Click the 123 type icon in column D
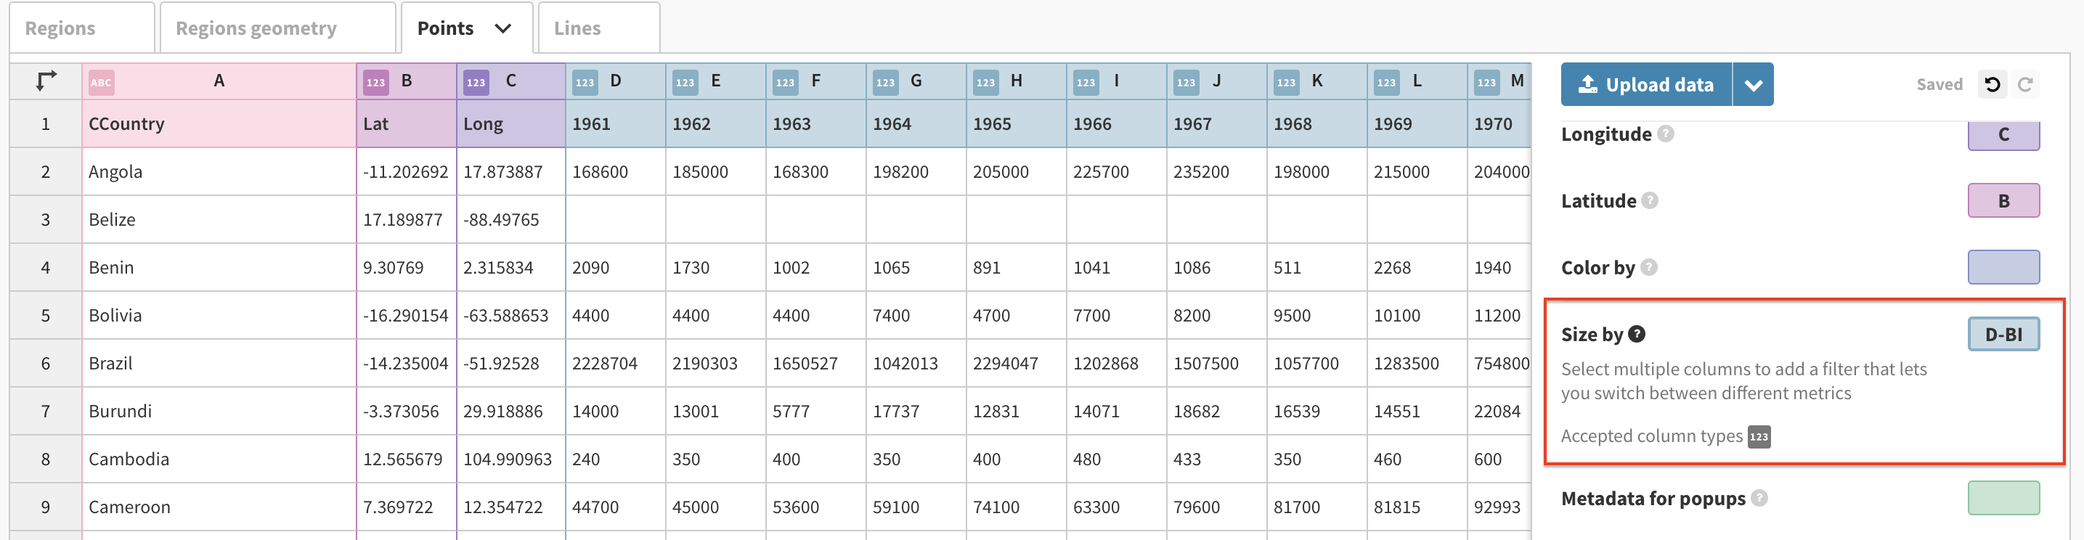Viewport: 2084px width, 540px height. [585, 83]
